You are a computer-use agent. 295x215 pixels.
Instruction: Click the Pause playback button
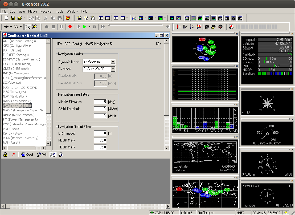tap(61, 27)
